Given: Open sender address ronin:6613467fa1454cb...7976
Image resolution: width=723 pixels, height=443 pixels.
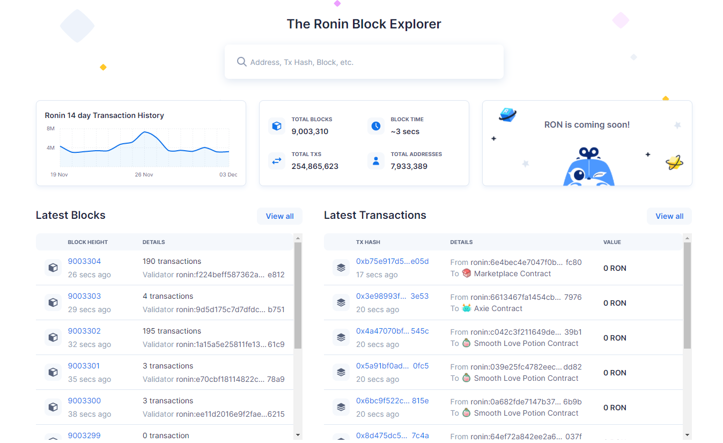Looking at the screenshot, I should 526,297.
